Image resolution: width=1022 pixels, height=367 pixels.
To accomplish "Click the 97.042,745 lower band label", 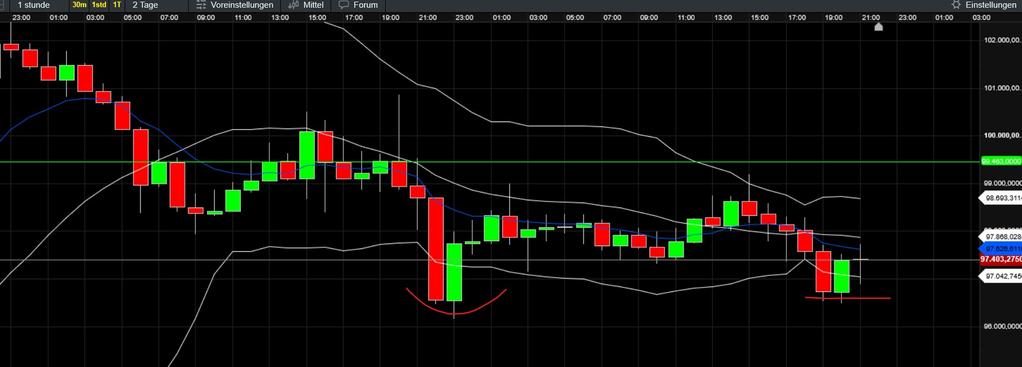I will click(1001, 276).
